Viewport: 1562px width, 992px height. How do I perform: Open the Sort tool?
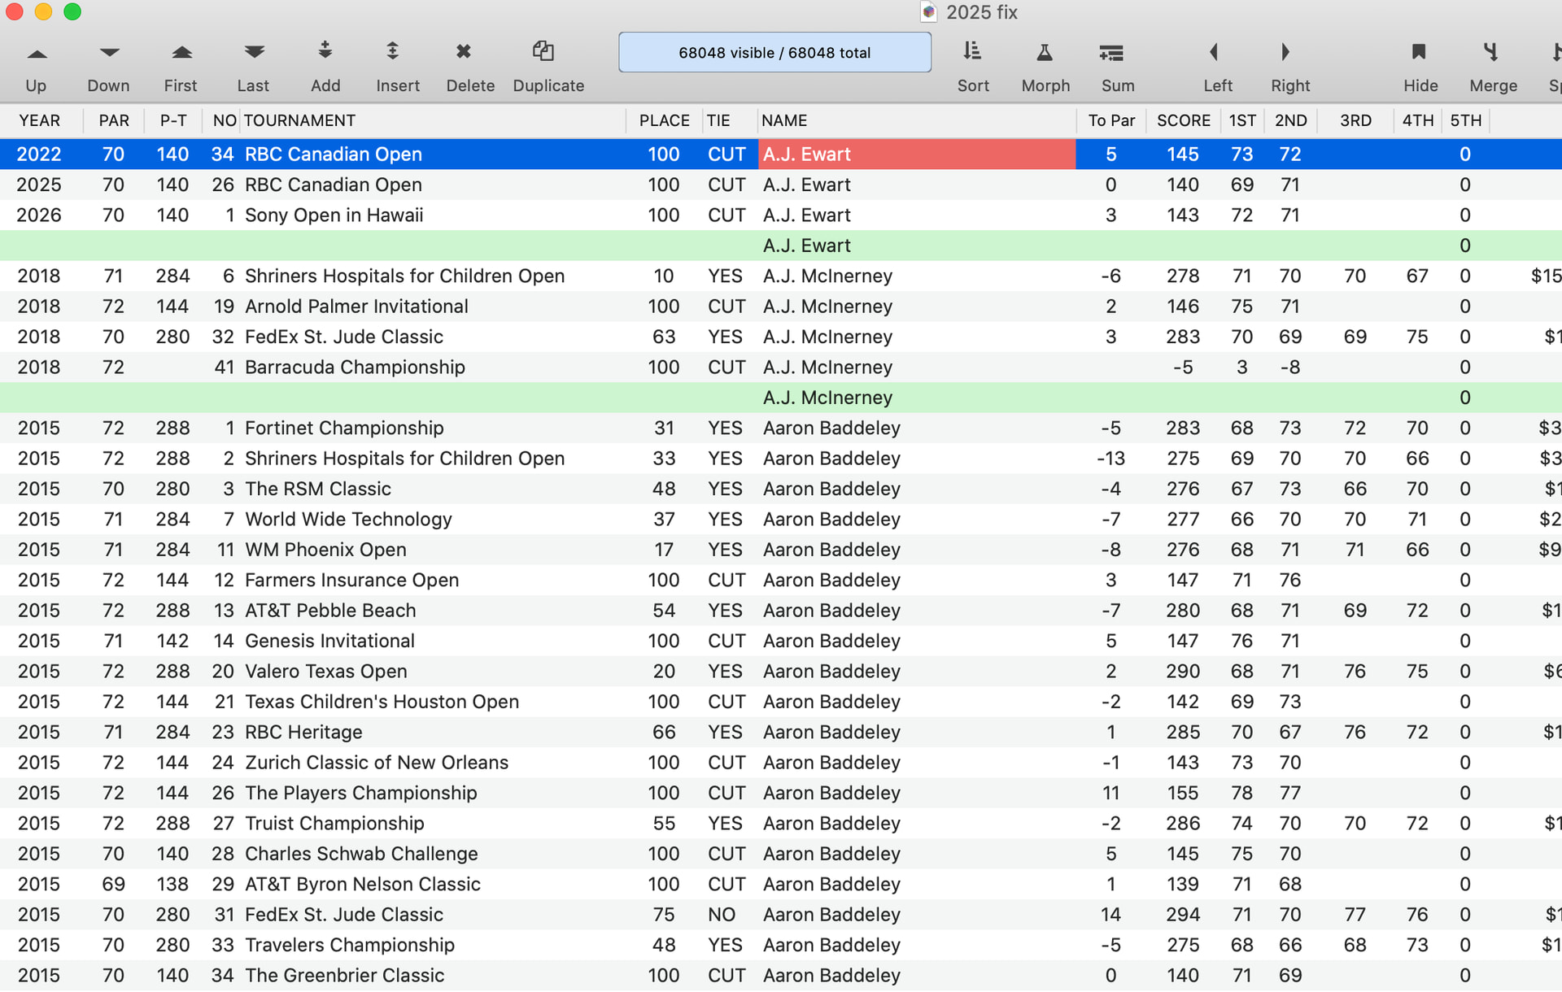(972, 52)
